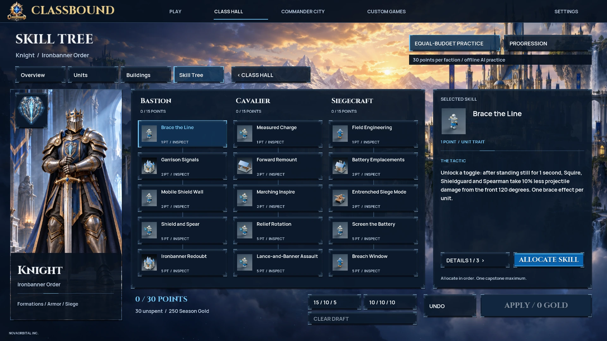Open the Class Hall top navigation item
The image size is (607, 341).
[x=229, y=11]
